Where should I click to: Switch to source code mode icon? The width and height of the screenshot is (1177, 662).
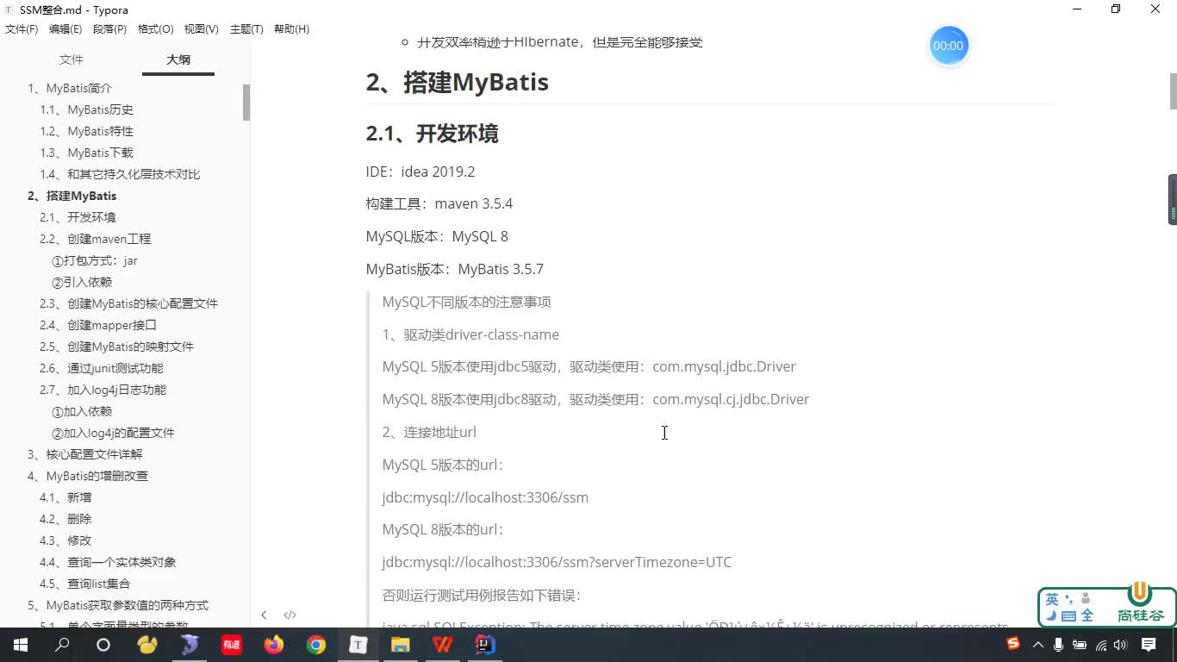point(290,615)
